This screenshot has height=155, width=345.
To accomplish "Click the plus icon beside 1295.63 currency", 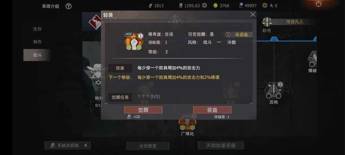I will [x=204, y=5].
